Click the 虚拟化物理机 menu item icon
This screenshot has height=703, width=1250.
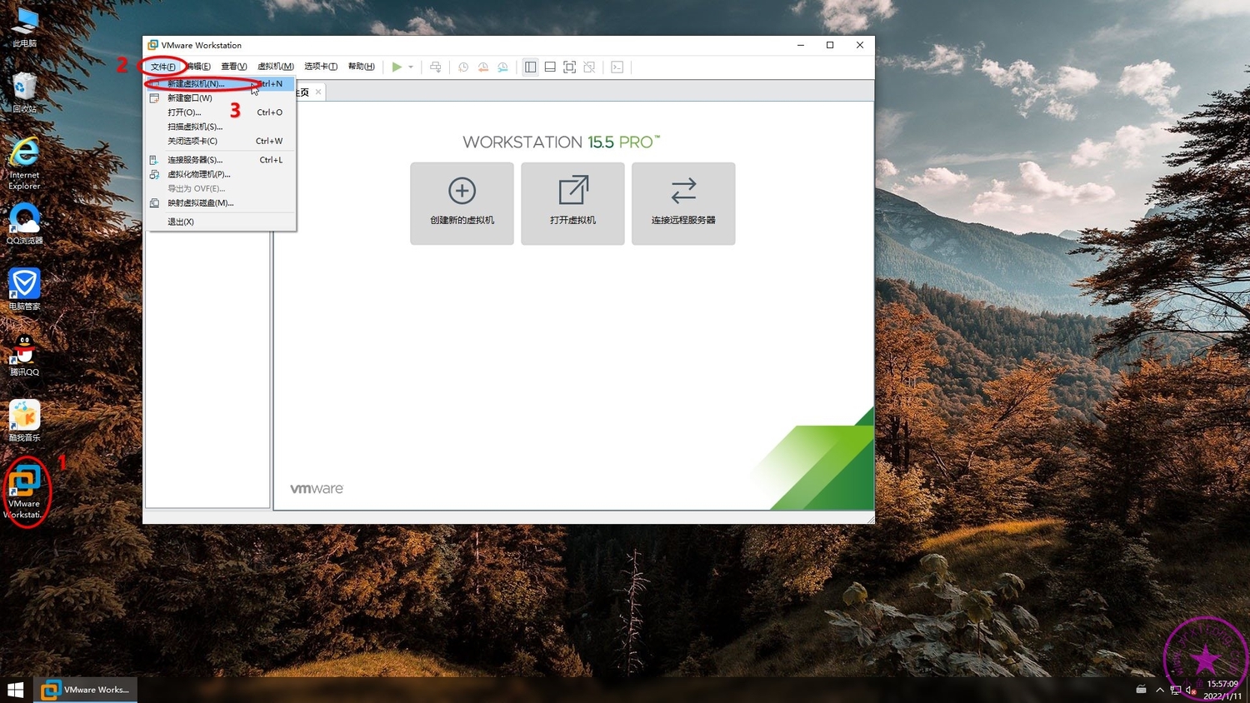coord(154,174)
